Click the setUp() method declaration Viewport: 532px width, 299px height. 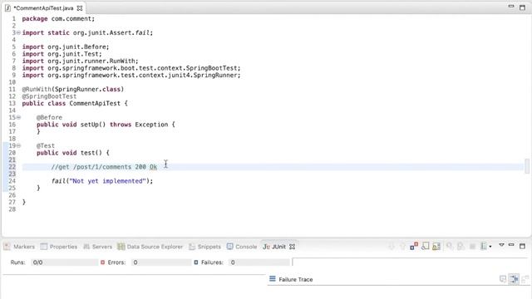(106, 125)
